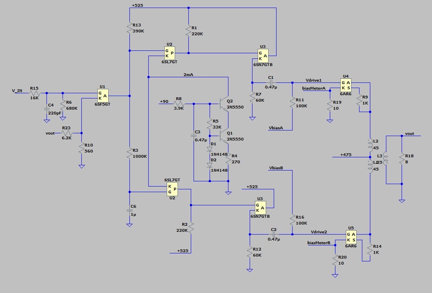
Task: Click the 2mA net label
Action: pos(188,74)
